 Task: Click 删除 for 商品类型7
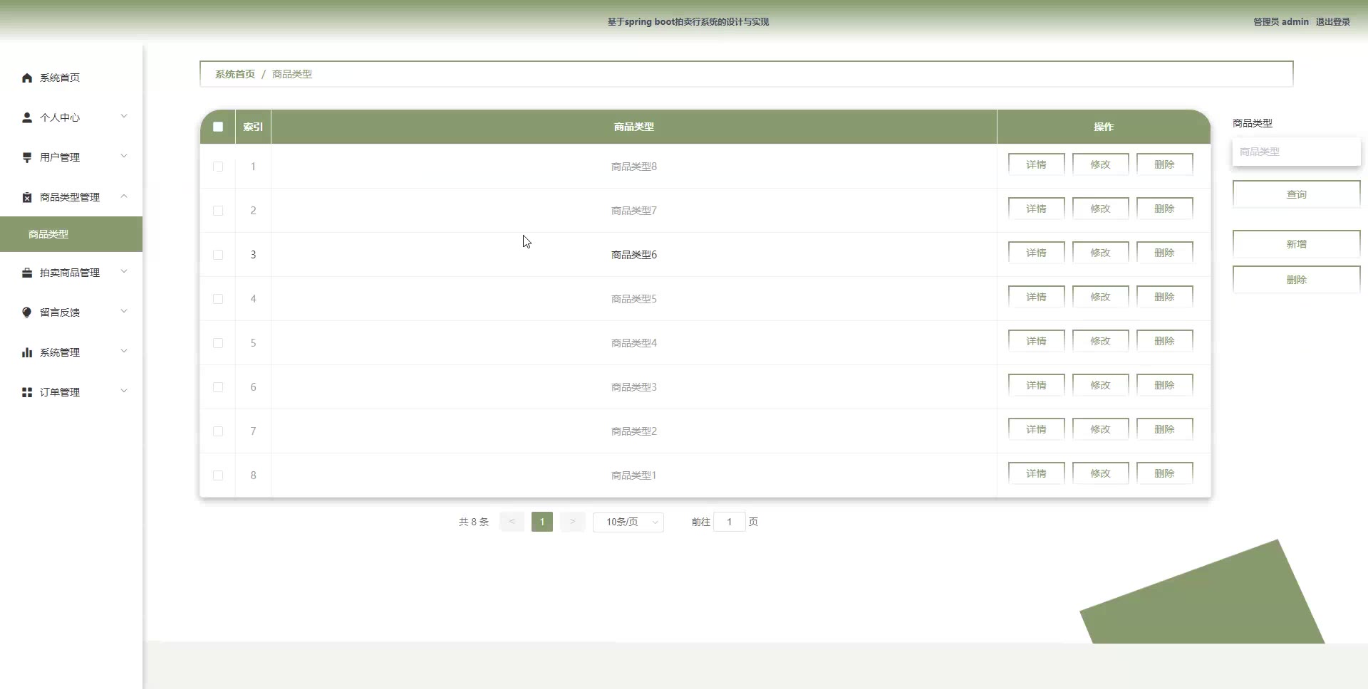[x=1164, y=209]
